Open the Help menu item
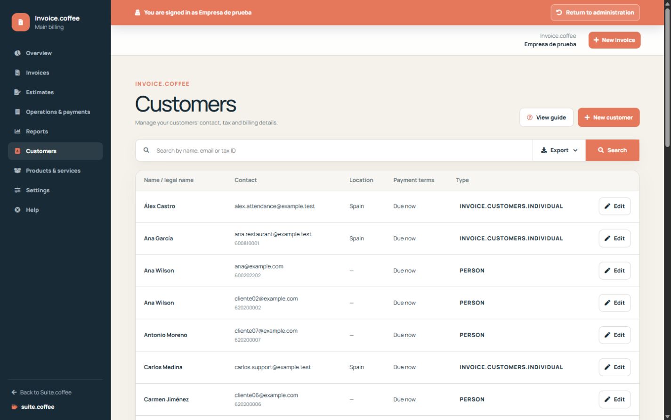This screenshot has height=420, width=671. 56,210
